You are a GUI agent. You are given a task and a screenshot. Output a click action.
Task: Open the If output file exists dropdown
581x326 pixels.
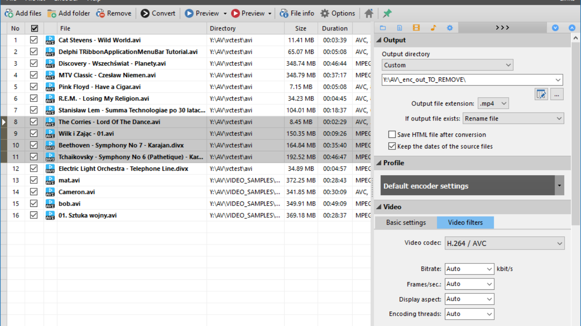(513, 118)
